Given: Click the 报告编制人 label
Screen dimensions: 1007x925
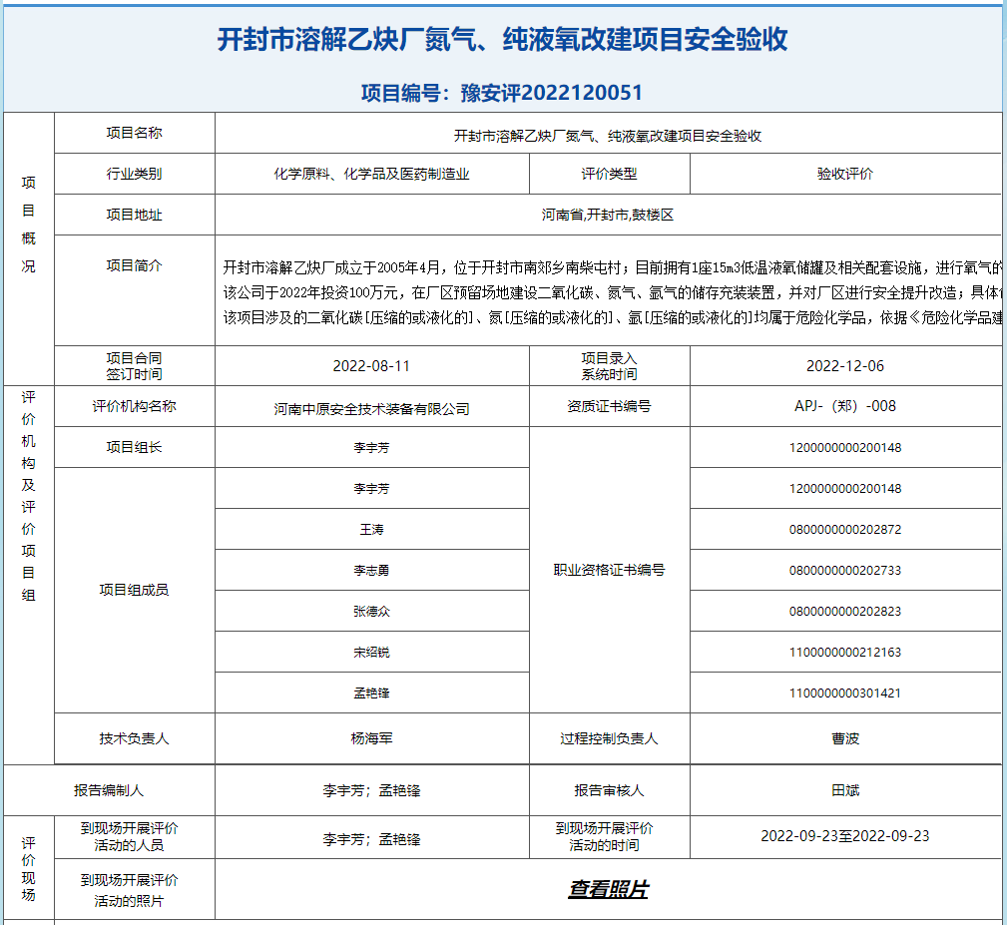Looking at the screenshot, I should click(109, 791).
